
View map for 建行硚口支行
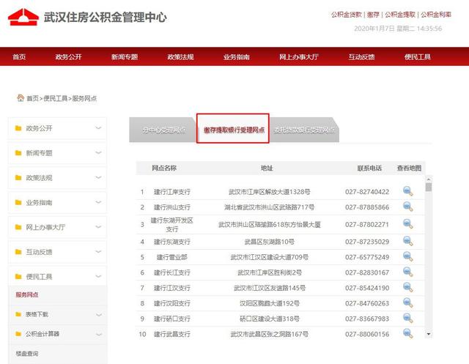click(x=408, y=319)
